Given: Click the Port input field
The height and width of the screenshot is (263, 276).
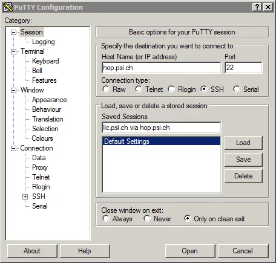Looking at the screenshot, I should (x=243, y=68).
